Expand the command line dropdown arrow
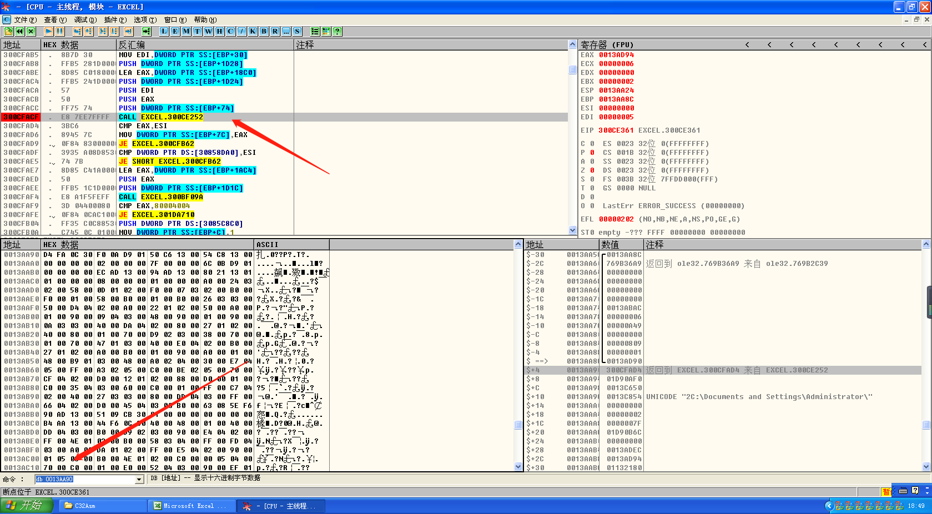This screenshot has height=514, width=932. coord(139,479)
